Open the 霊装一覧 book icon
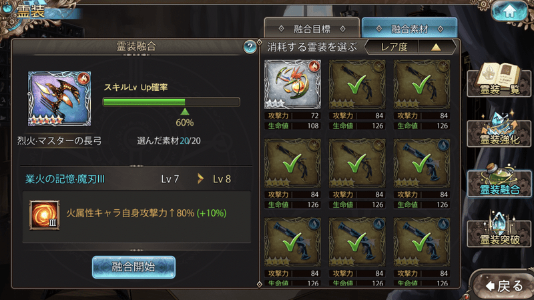 click(499, 80)
